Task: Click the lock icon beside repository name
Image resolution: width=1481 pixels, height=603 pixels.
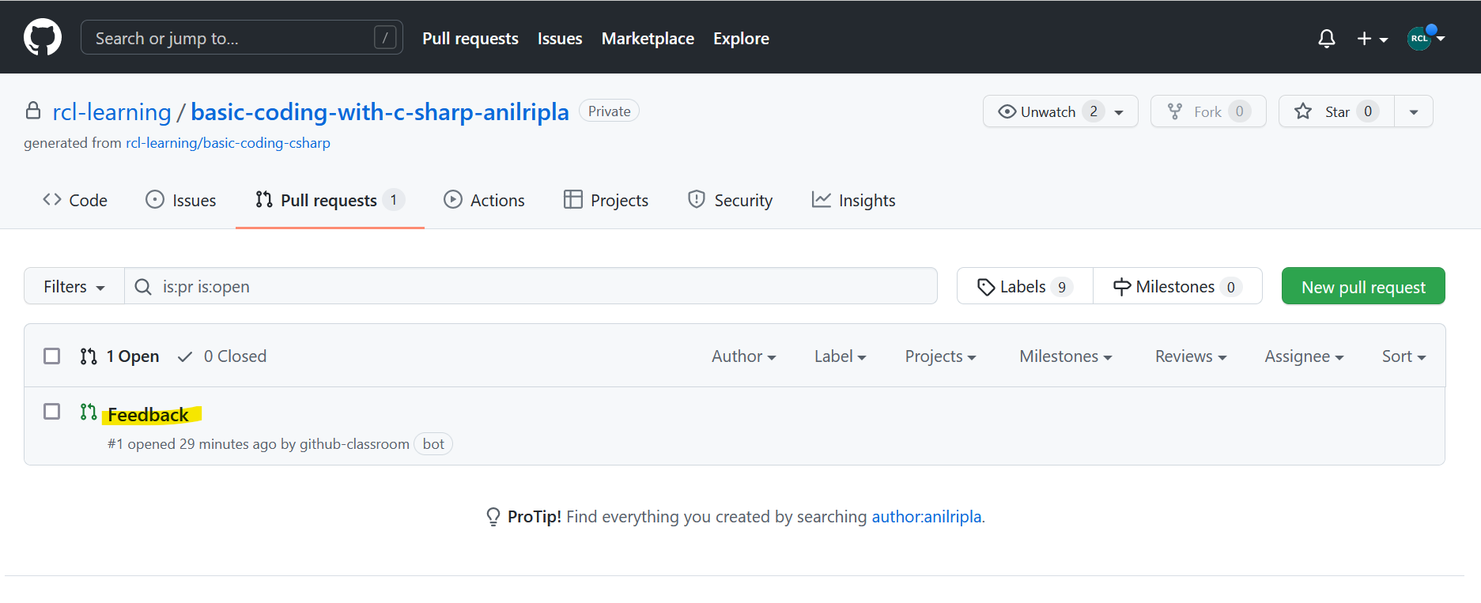Action: point(33,111)
